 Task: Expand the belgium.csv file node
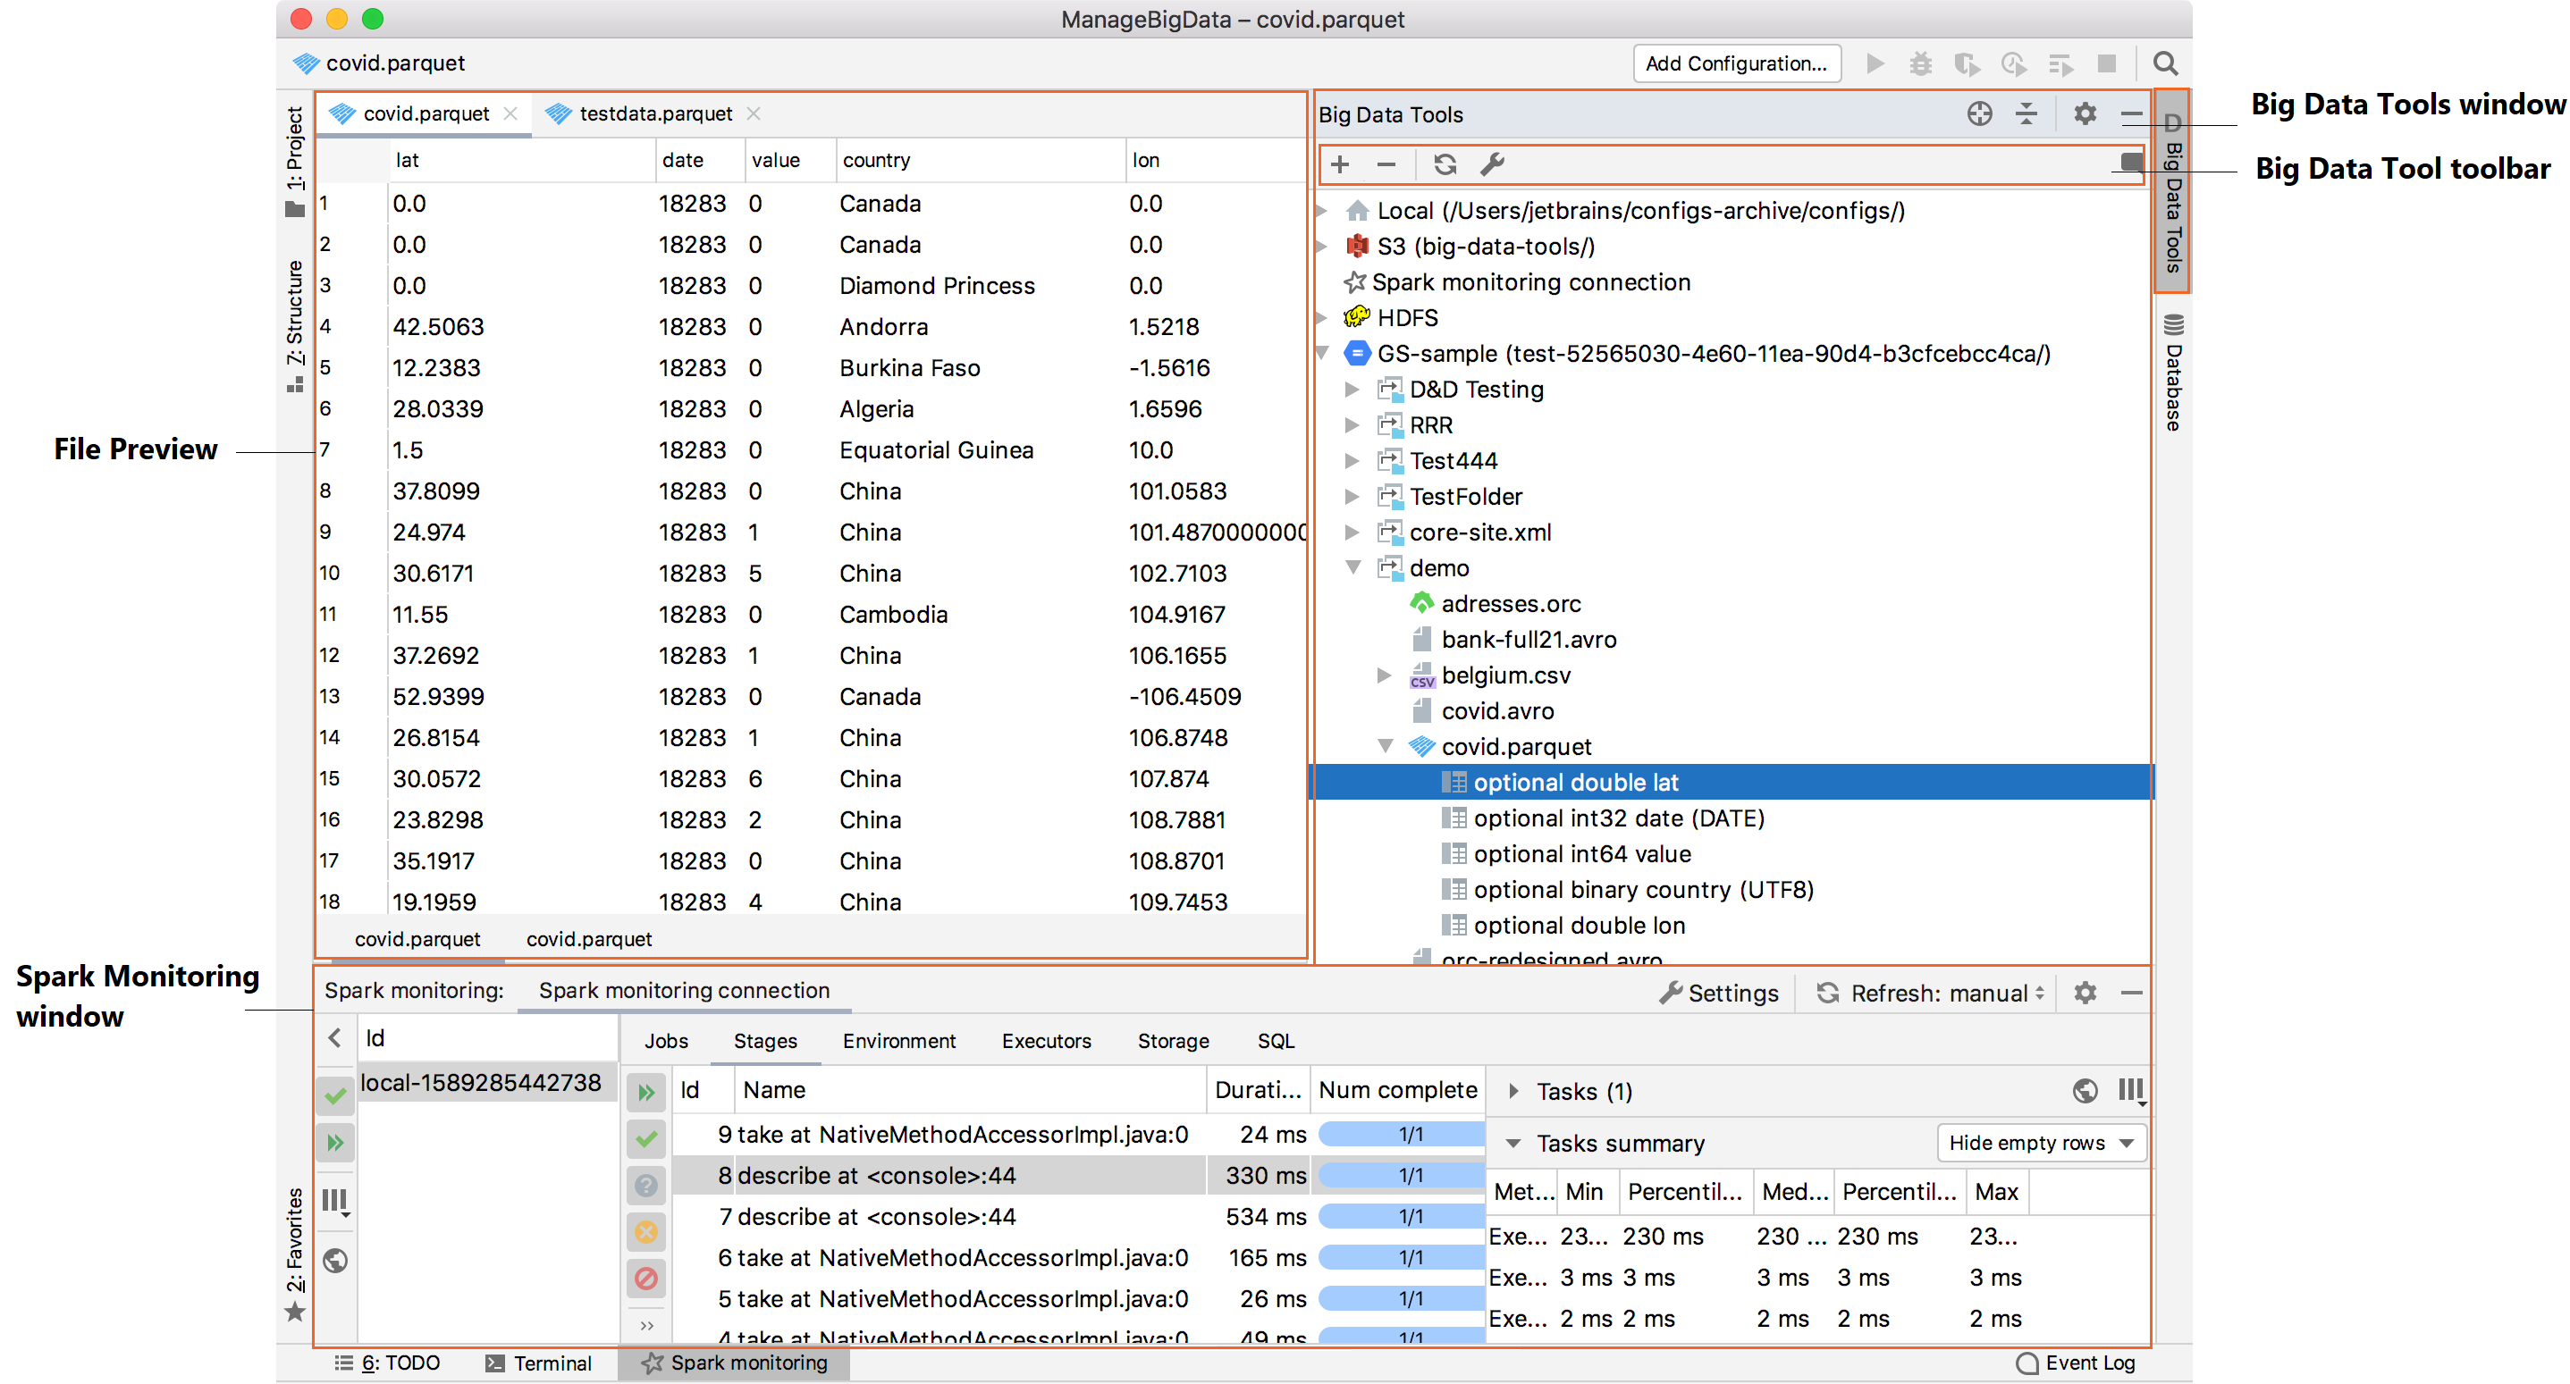tap(1384, 675)
